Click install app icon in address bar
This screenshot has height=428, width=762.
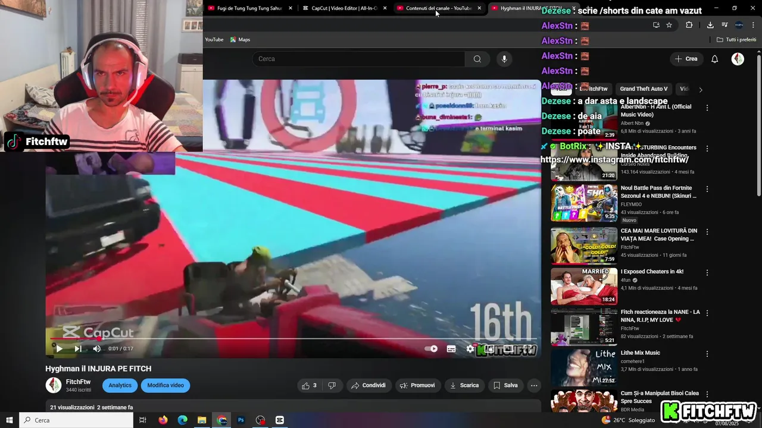(656, 25)
